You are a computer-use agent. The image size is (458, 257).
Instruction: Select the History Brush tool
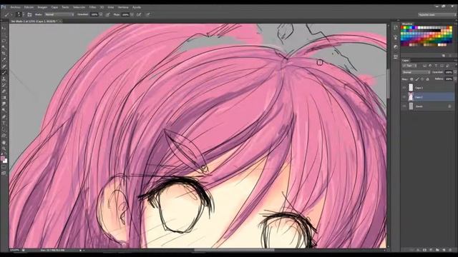click(x=4, y=86)
